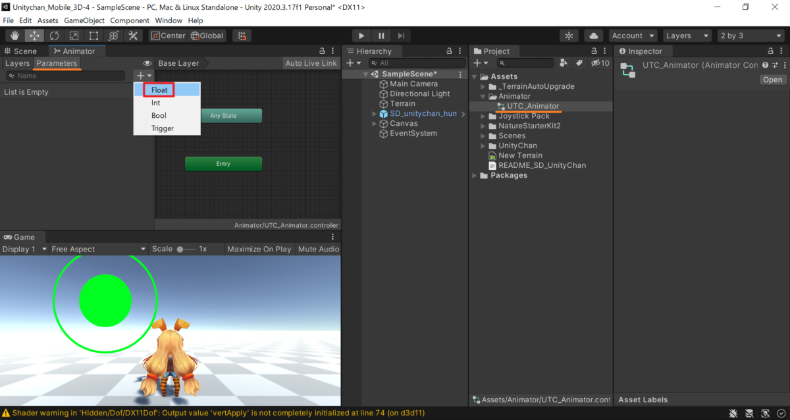Open the lighting settings sun icon

(569, 36)
